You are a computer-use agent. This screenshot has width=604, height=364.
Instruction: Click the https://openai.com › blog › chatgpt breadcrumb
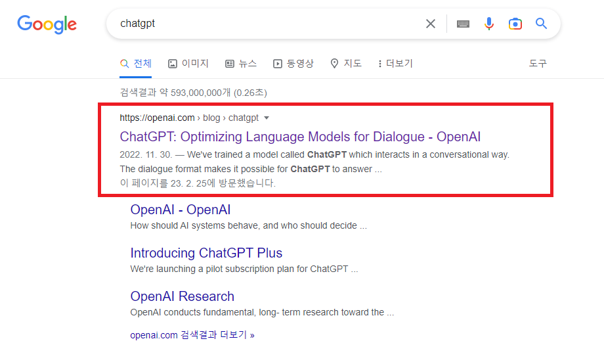point(189,118)
